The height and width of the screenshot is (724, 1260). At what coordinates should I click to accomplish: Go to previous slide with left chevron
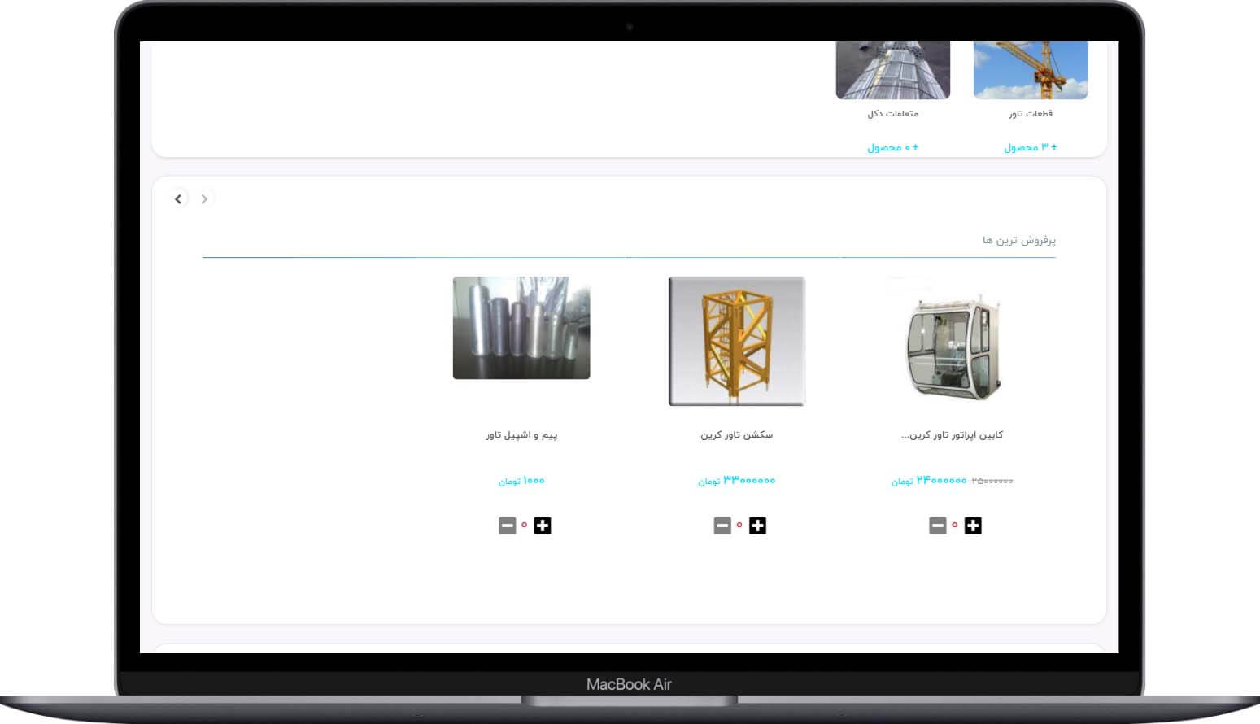click(179, 198)
